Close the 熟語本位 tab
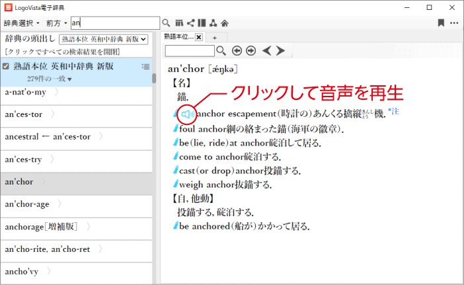The image size is (464, 285). click(198, 36)
